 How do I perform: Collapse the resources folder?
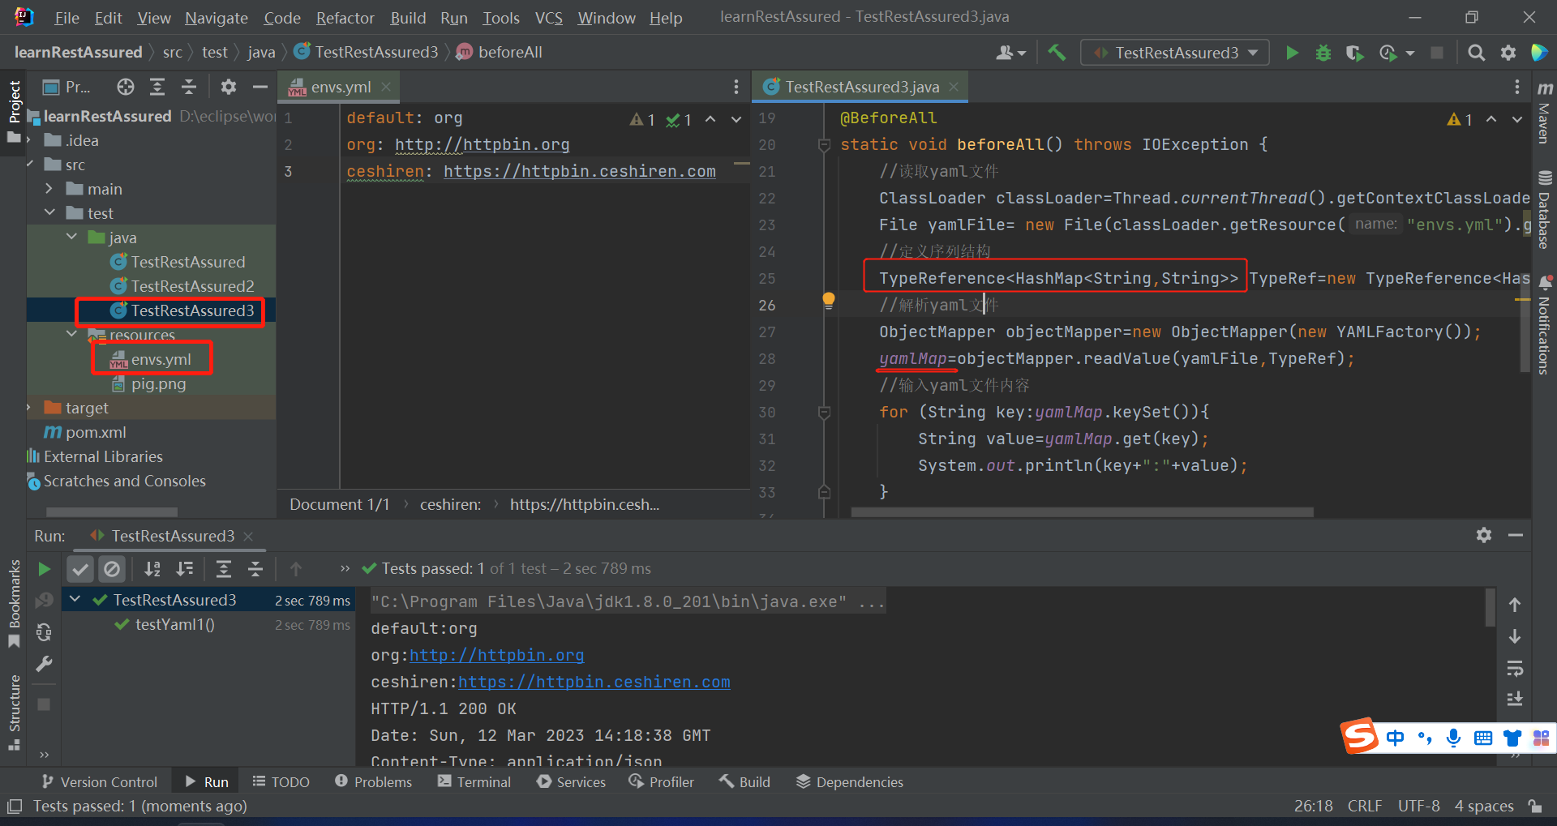pyautogui.click(x=72, y=333)
